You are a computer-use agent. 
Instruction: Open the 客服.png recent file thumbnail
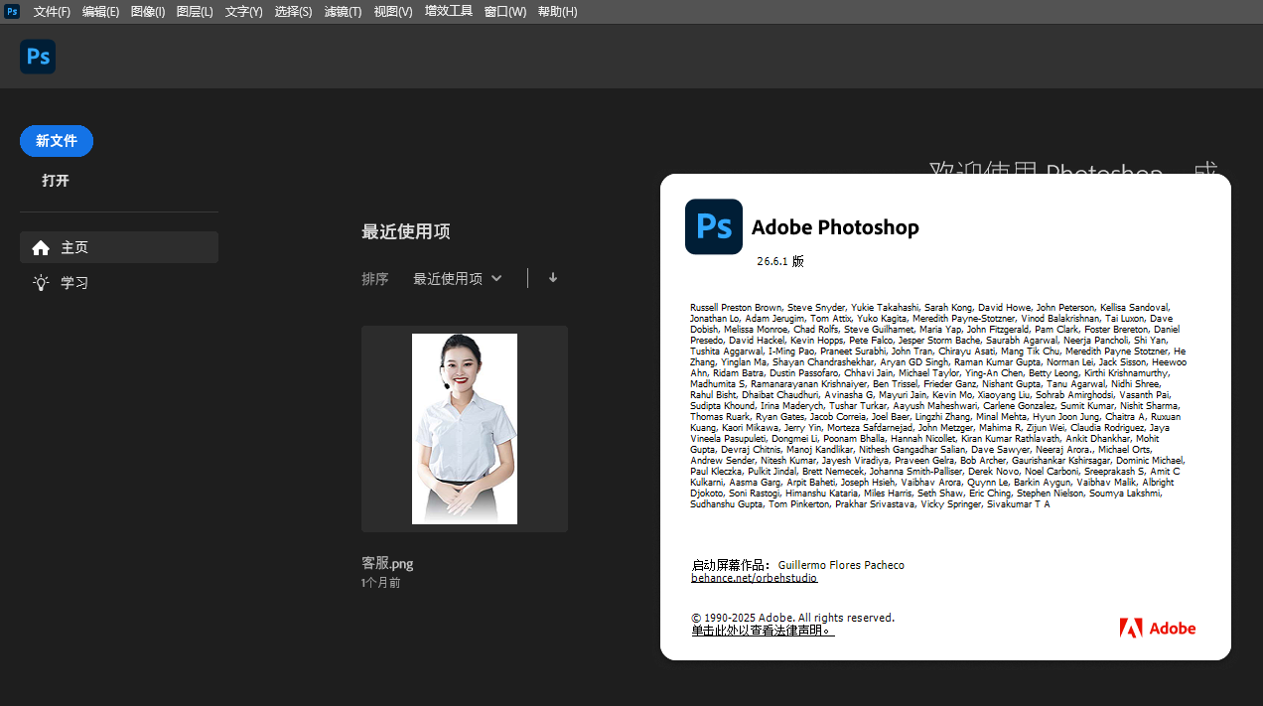click(465, 429)
